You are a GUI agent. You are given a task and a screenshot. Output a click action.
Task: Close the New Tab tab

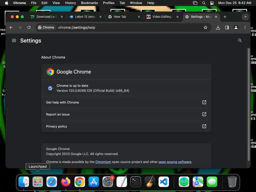(x=139, y=17)
